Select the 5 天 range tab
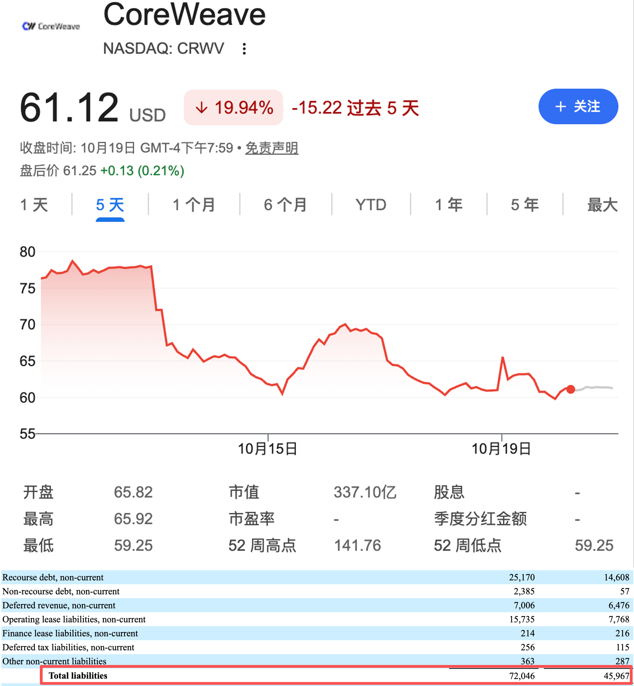 (x=110, y=205)
